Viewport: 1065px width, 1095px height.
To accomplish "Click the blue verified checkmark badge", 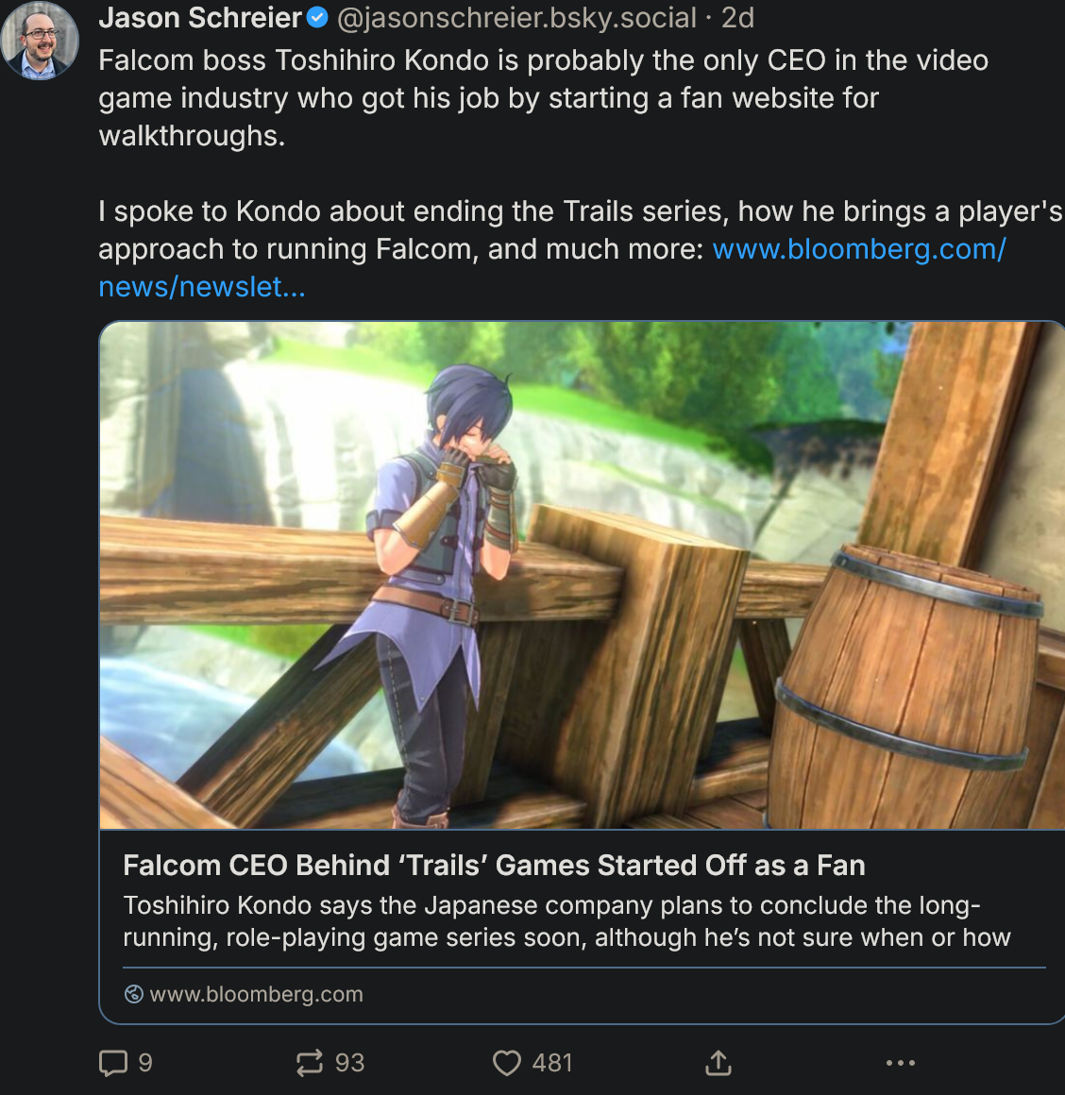I will 318,18.
